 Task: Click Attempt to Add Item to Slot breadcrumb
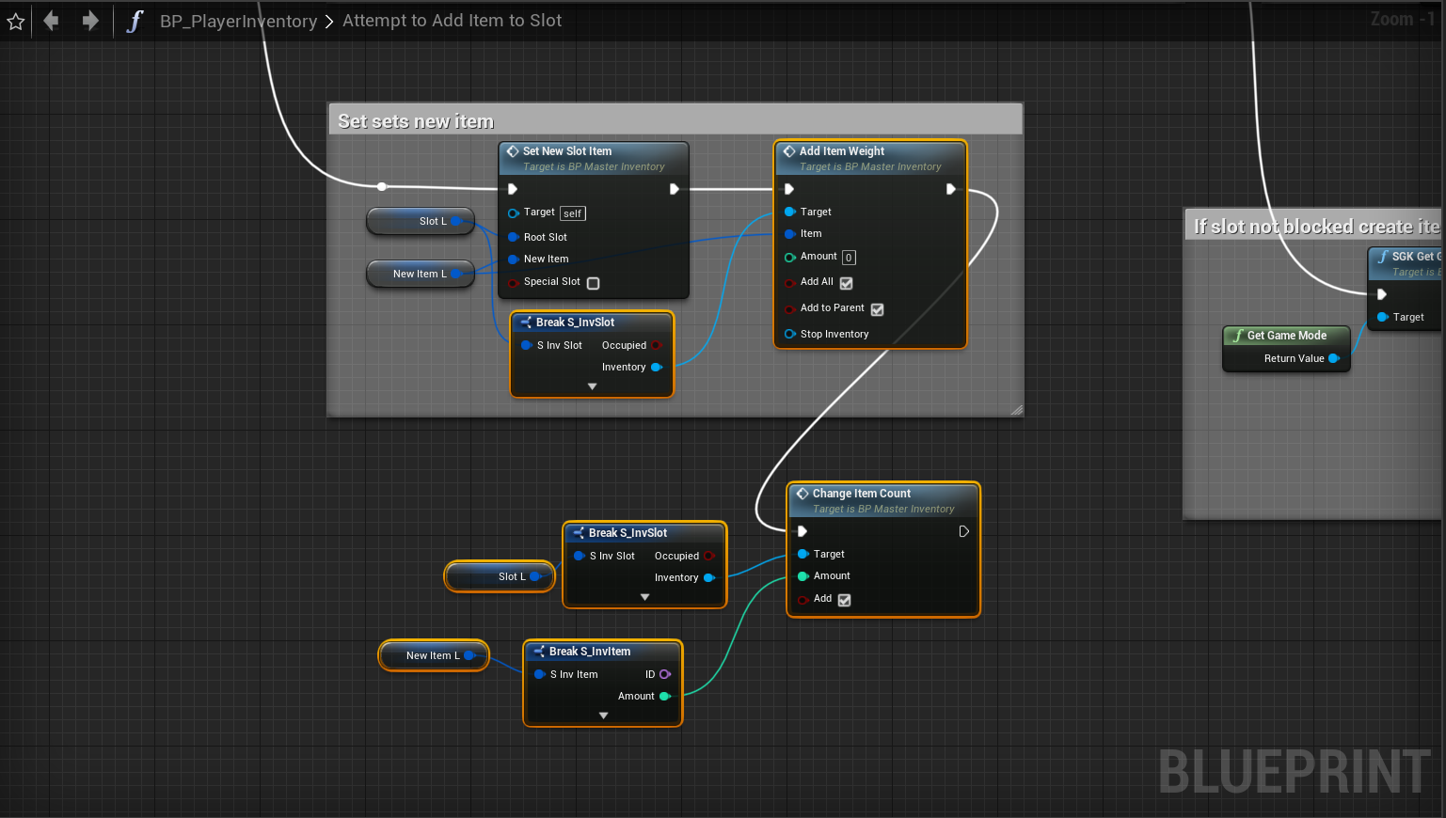tap(452, 21)
